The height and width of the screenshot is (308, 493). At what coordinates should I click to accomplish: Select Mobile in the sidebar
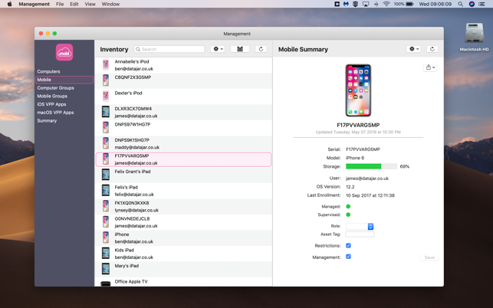64,80
